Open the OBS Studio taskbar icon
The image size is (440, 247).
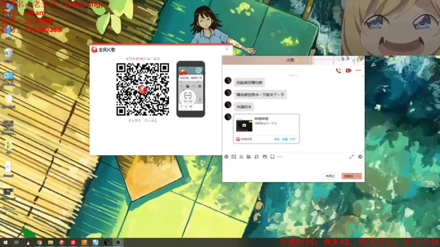coord(118,242)
